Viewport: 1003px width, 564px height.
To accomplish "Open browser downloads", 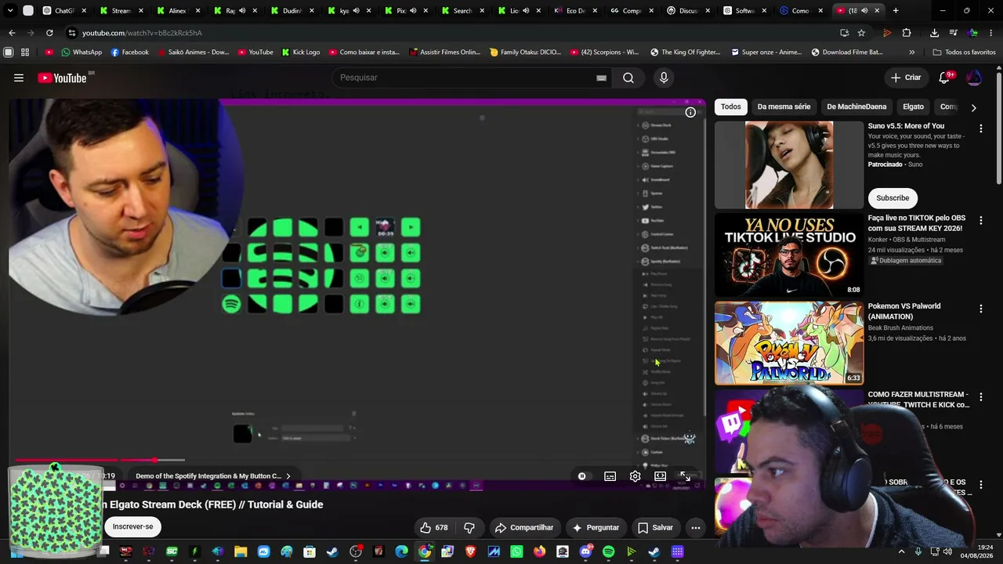I will coord(935,33).
